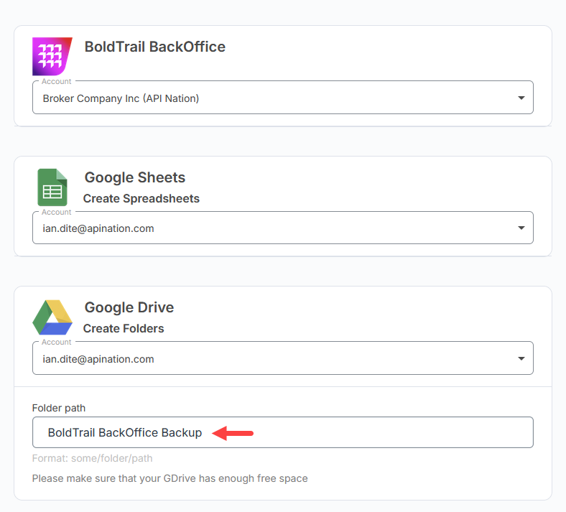Open the Google Sheets ian.dite@apination.com account selector
This screenshot has width=566, height=512.
click(x=282, y=228)
